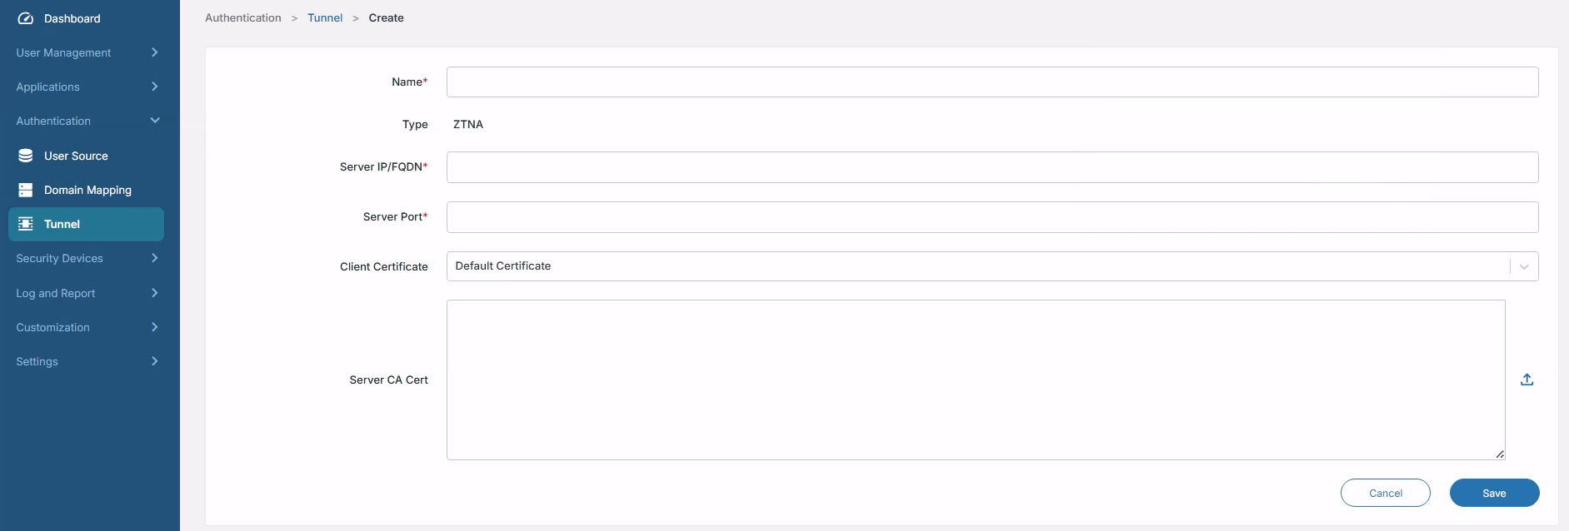This screenshot has height=531, width=1569.
Task: Open the Customization menu
Action: click(154, 327)
